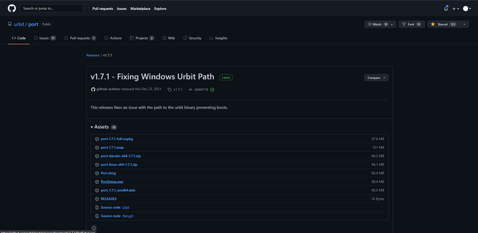Viewport: 478px width, 233px height.
Task: Go to Explore
Action: tap(160, 9)
